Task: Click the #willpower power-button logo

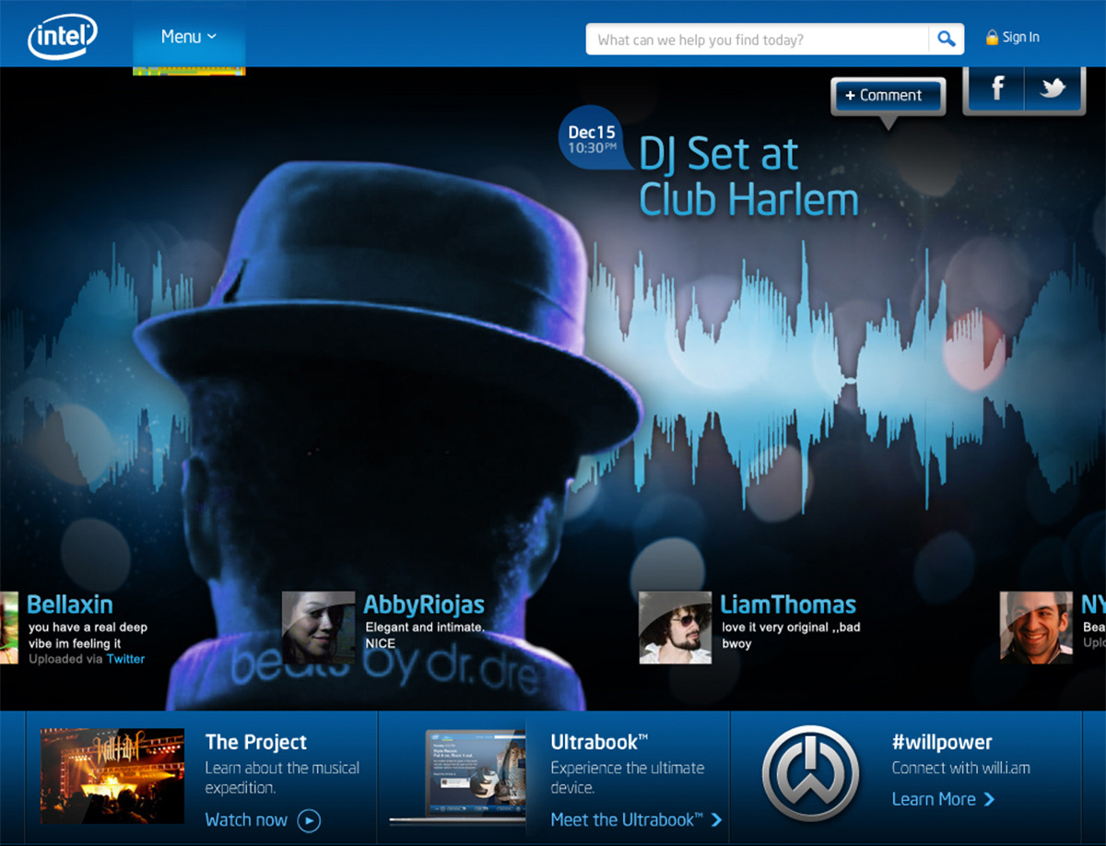Action: pyautogui.click(x=811, y=773)
